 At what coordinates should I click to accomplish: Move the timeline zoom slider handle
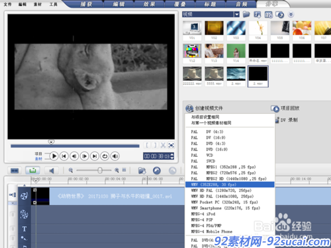point(100,170)
